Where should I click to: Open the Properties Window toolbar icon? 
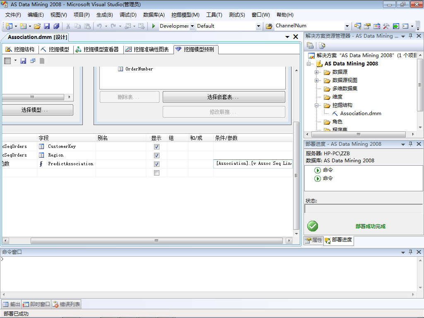(x=367, y=26)
